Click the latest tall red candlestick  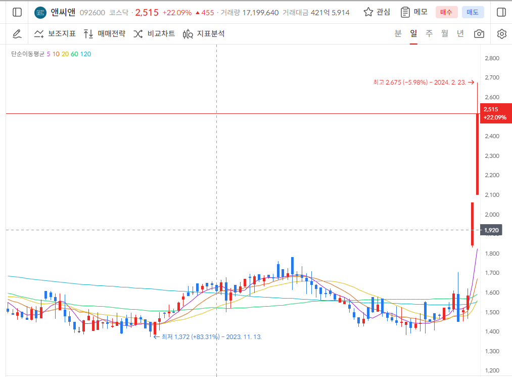click(478, 154)
